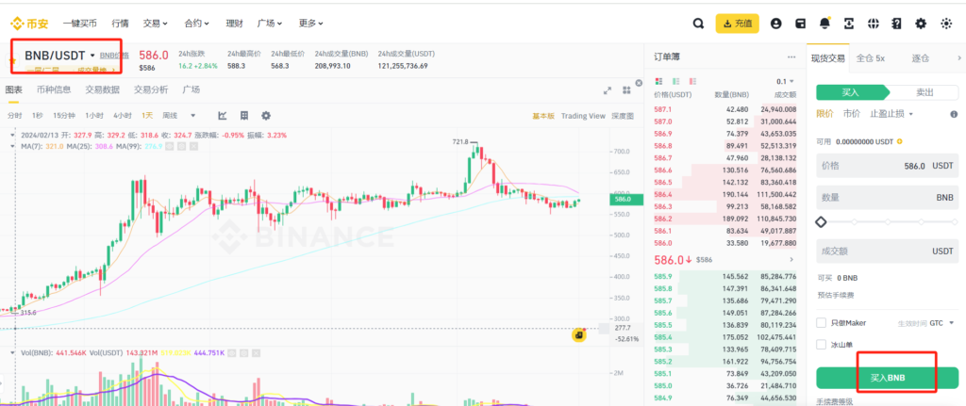Screen dimensions: 966x406
Task: Switch to the 币种信息 tab
Action: [x=54, y=89]
